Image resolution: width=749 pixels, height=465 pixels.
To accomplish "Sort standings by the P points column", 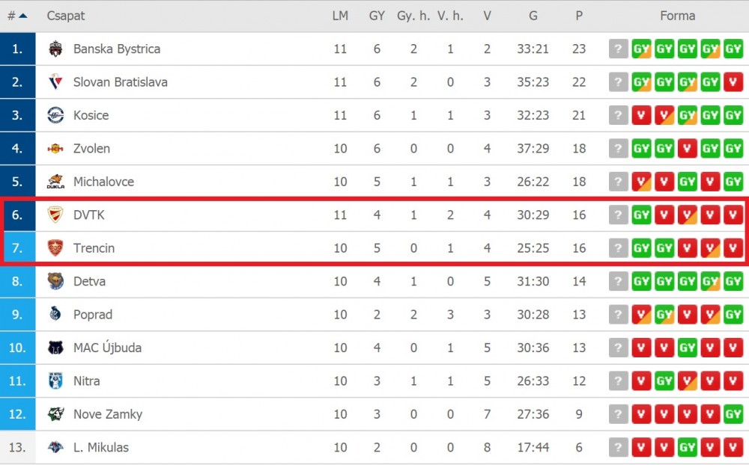I will pyautogui.click(x=579, y=16).
